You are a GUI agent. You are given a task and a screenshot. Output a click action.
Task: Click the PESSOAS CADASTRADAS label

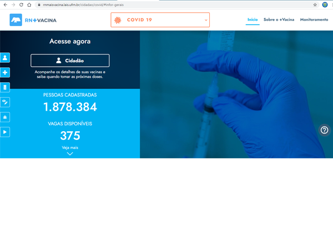70,95
